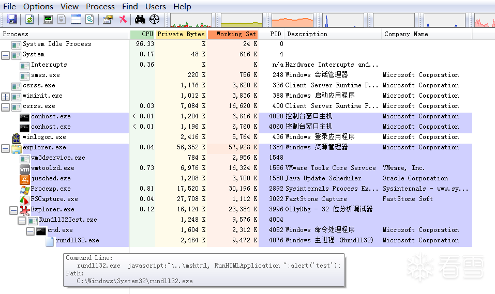Open the yellow commit history mini graph

242,20
